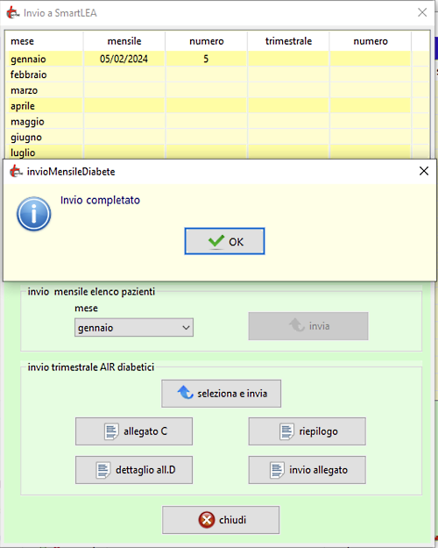Click the document icon on riepilogo
Screen dimensions: 438x548
coord(286,431)
